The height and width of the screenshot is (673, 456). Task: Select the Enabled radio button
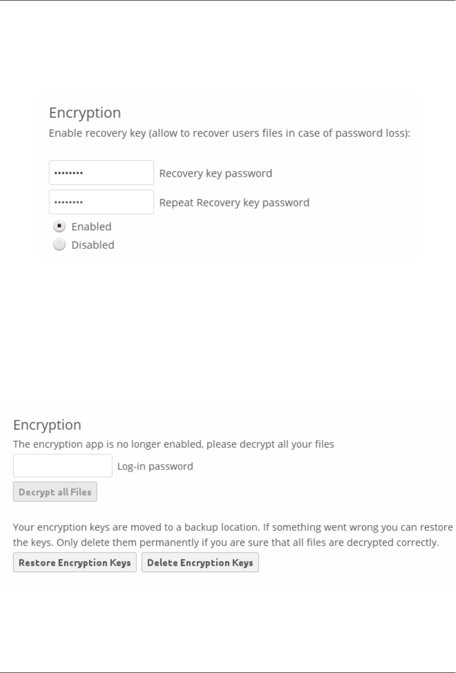(59, 226)
